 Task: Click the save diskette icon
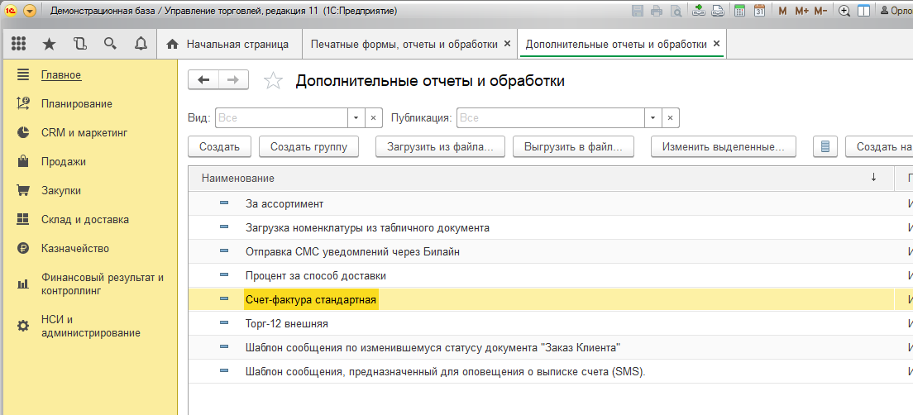[638, 11]
